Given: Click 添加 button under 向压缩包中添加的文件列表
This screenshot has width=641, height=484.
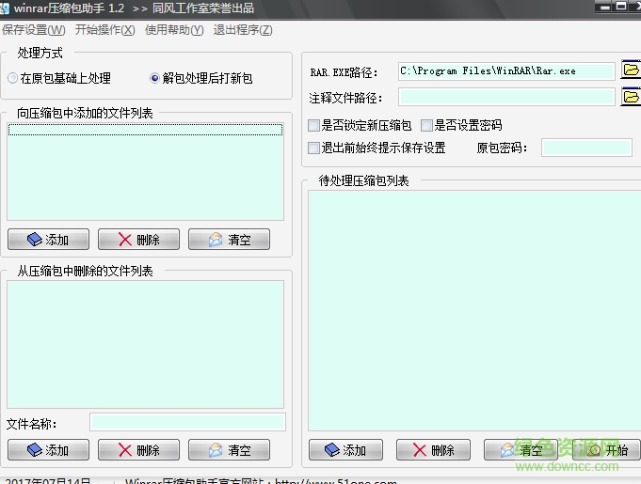Looking at the screenshot, I should click(x=48, y=240).
